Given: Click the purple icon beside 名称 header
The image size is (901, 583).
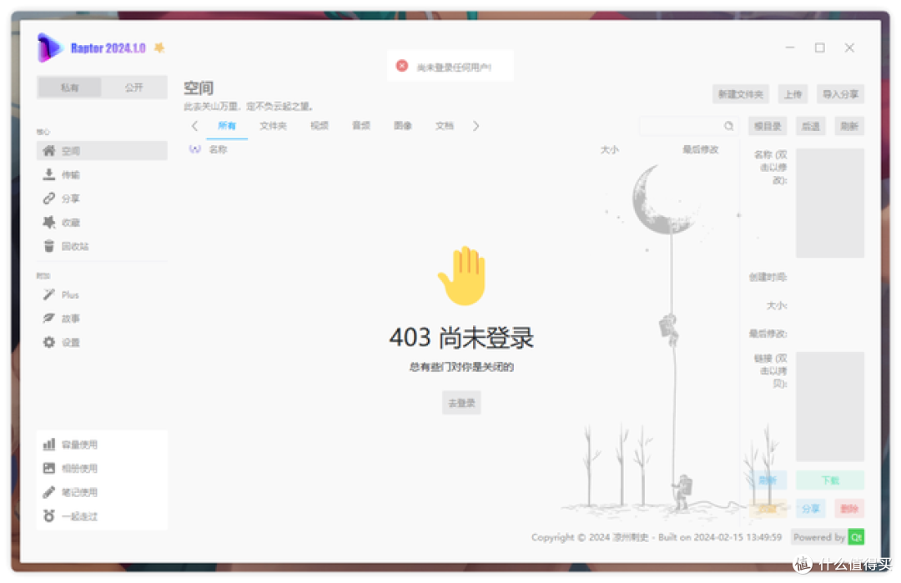Looking at the screenshot, I should [194, 149].
